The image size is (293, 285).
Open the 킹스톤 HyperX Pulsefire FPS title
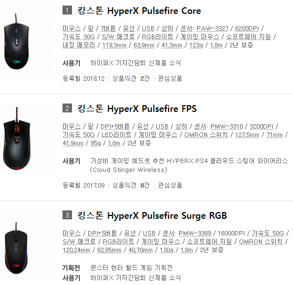137,109
